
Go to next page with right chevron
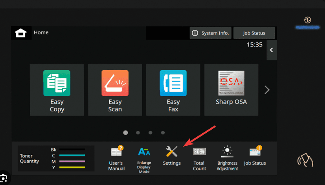pos(267,90)
